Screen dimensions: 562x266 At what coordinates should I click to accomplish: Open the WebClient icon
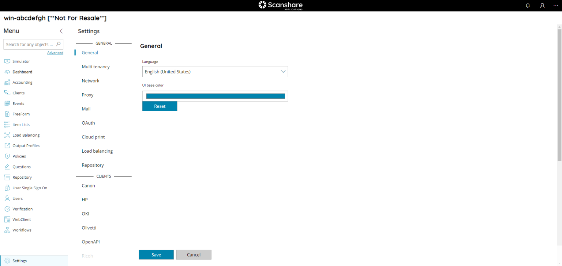(7, 220)
